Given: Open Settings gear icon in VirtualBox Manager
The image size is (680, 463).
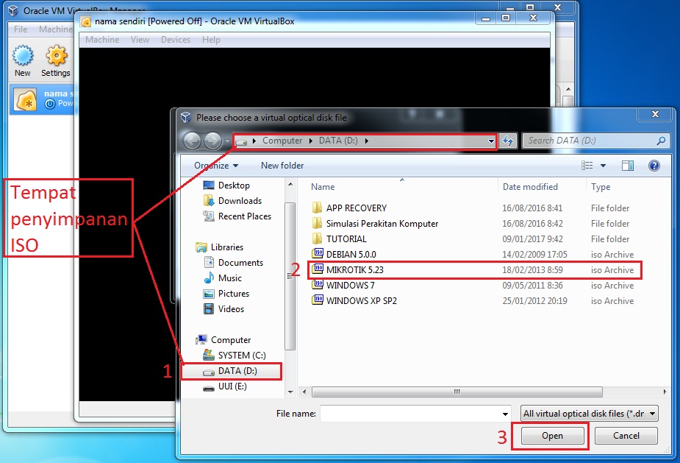Looking at the screenshot, I should pos(57,56).
